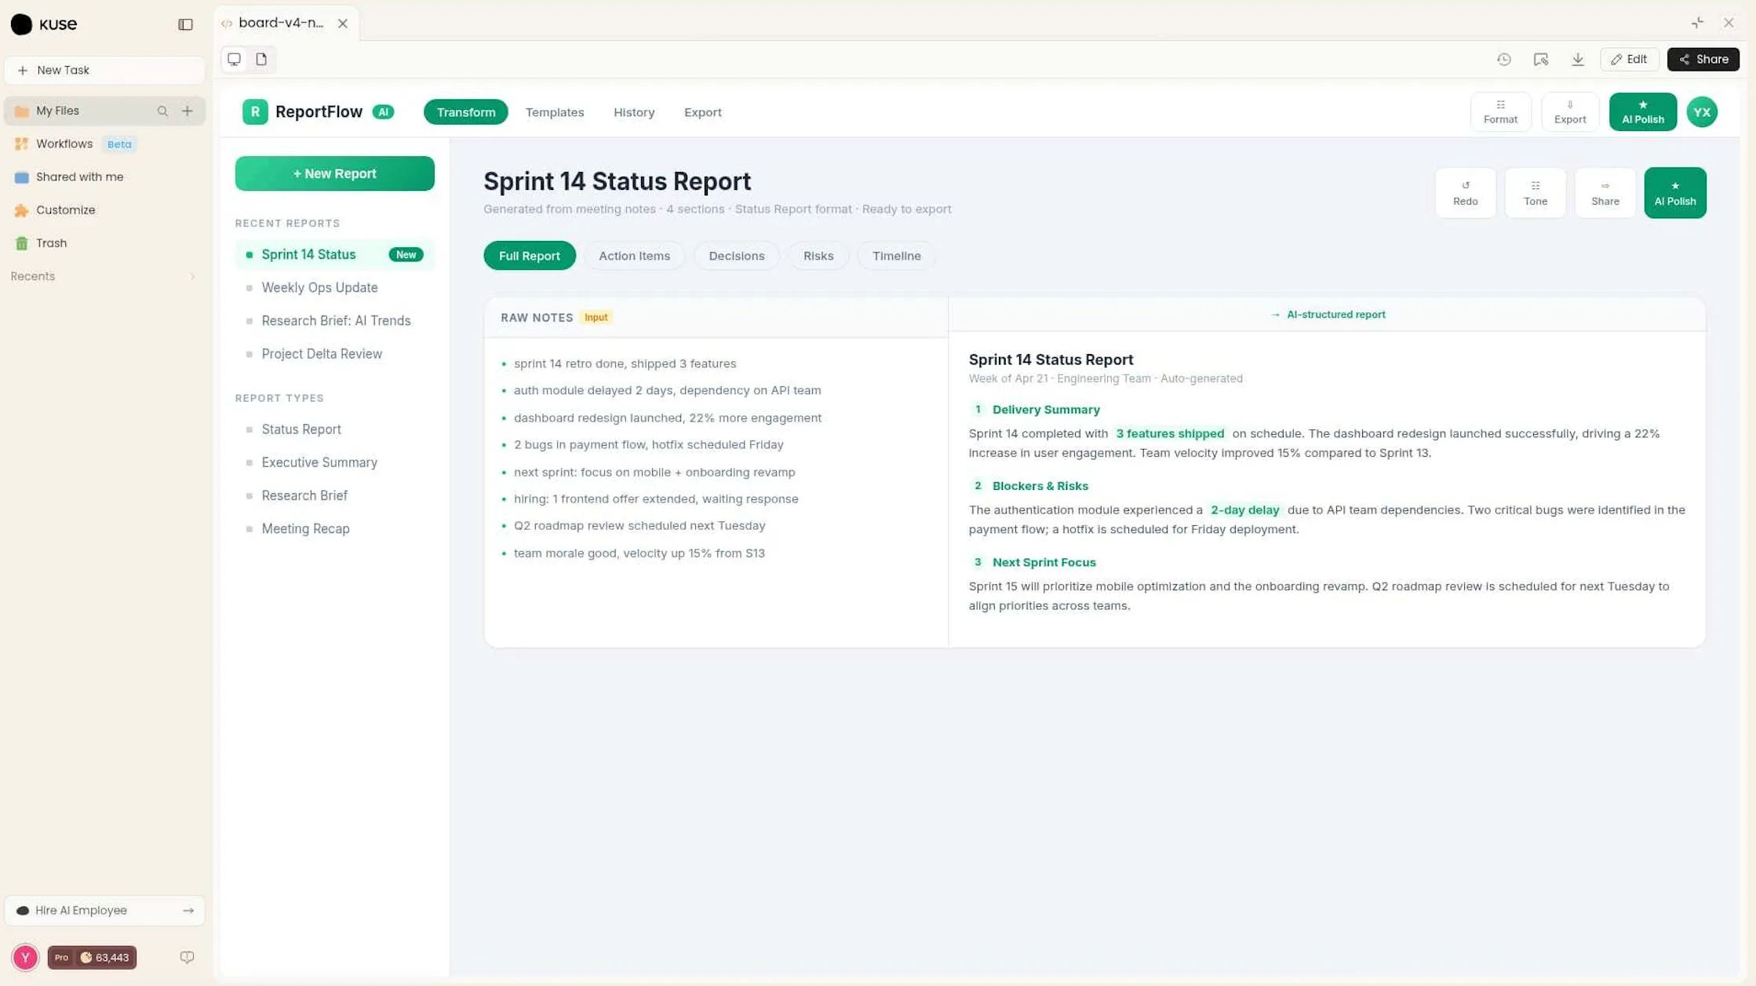Click the New badge on Sprint 14

click(x=406, y=255)
